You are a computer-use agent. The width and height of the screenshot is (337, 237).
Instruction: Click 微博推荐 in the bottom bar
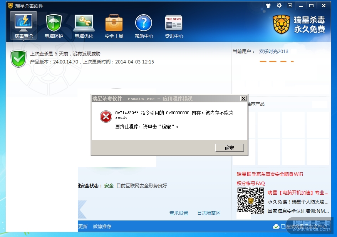[x=102, y=227]
